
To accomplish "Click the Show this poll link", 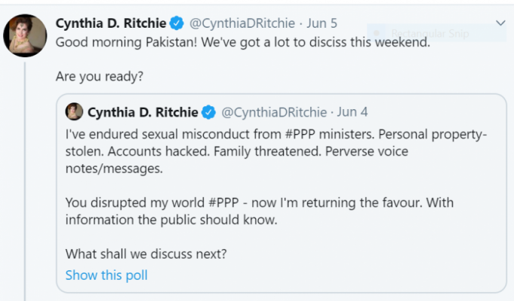I will point(106,275).
